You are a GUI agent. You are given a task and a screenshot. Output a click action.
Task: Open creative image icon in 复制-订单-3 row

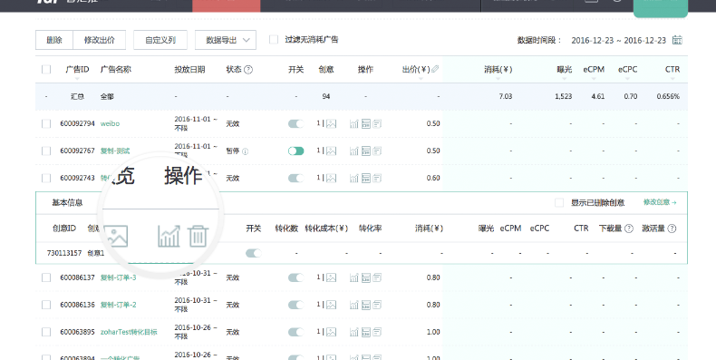tap(331, 277)
